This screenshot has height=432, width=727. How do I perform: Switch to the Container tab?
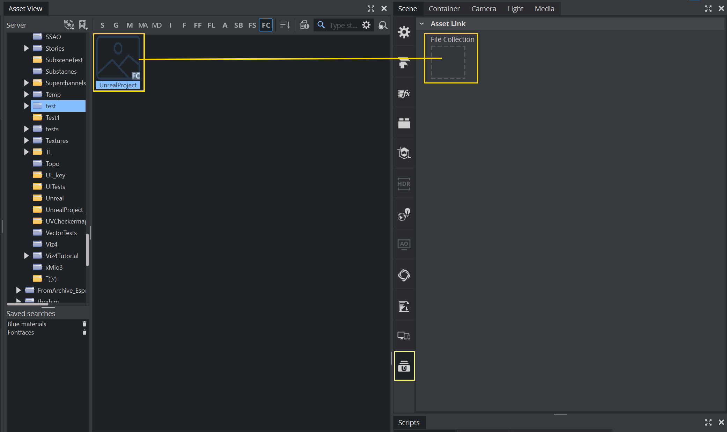(x=444, y=9)
